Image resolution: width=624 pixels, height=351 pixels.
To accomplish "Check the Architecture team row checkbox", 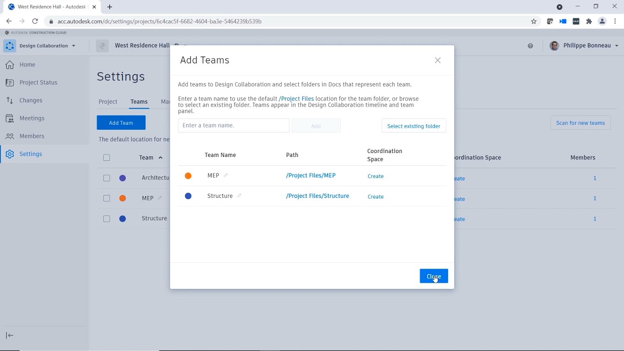I will coord(107,178).
